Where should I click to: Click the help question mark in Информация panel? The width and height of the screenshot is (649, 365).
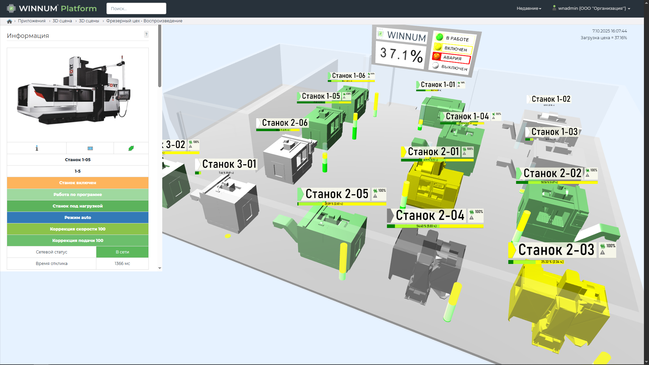coord(146,34)
